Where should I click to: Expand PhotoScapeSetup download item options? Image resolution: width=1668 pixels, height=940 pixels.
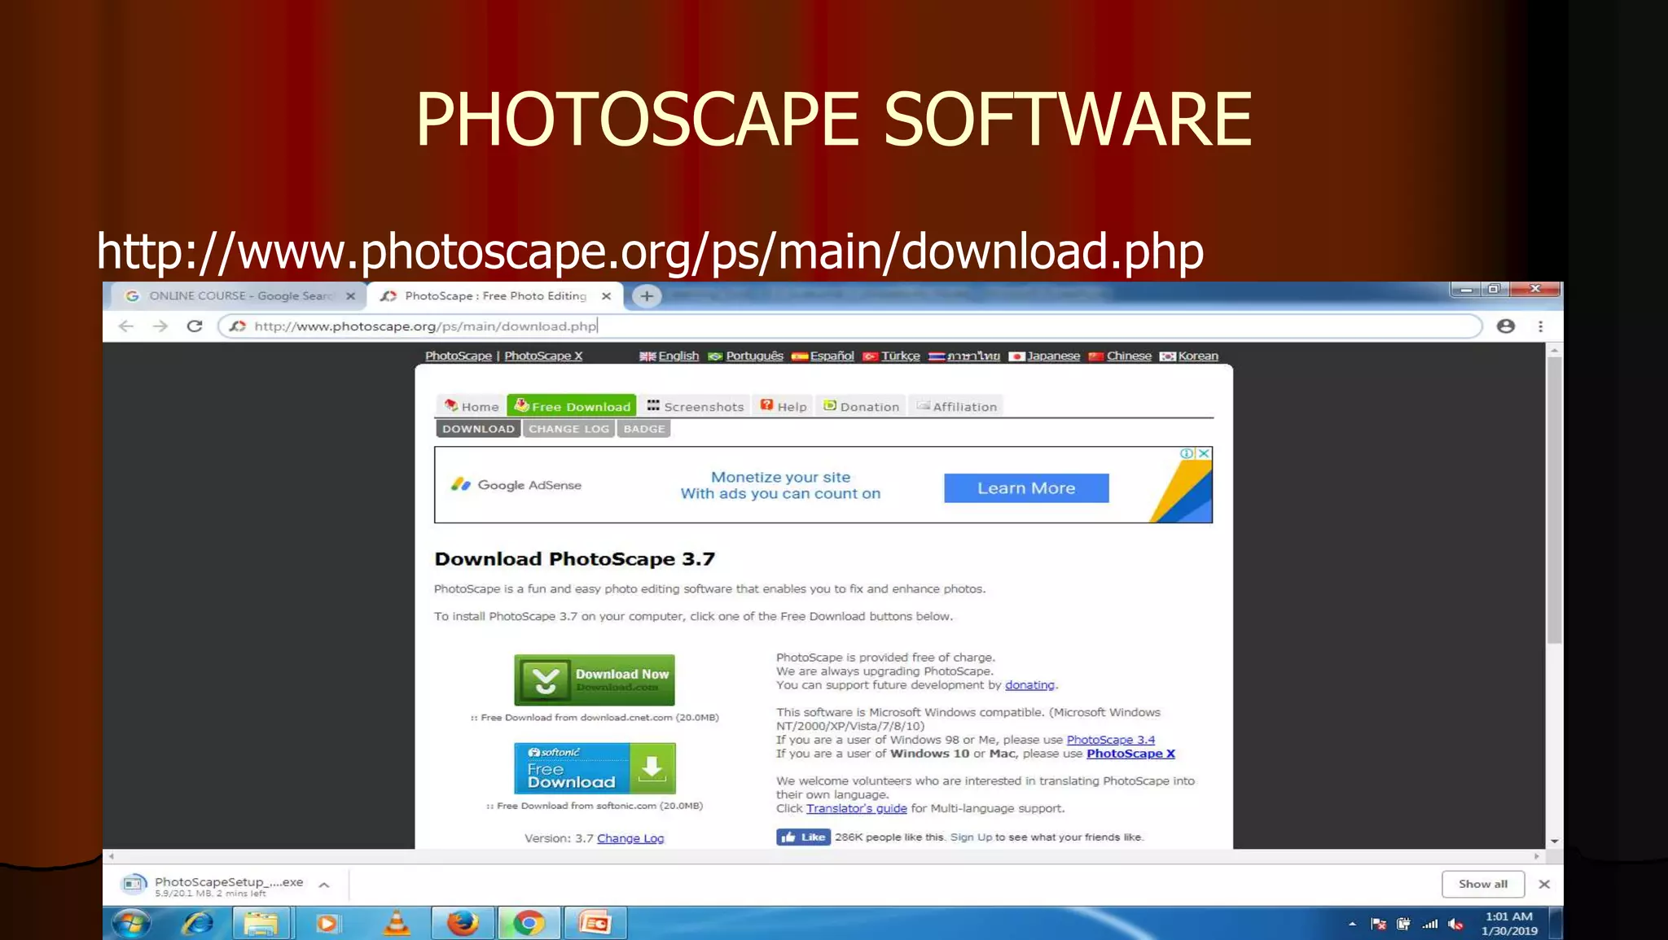(x=324, y=885)
